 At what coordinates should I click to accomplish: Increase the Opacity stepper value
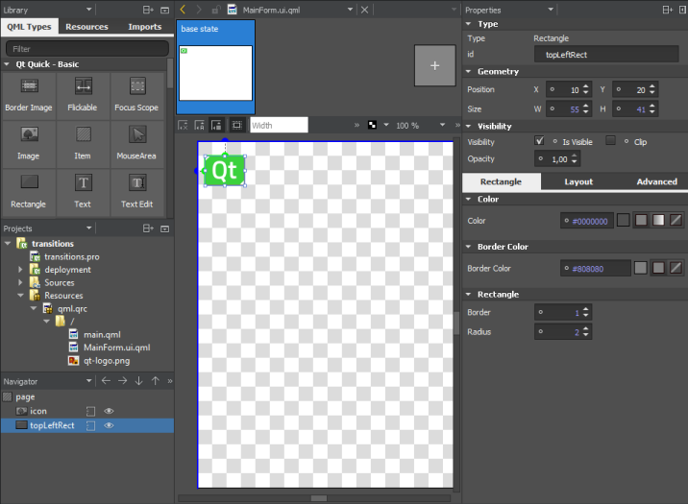point(575,156)
